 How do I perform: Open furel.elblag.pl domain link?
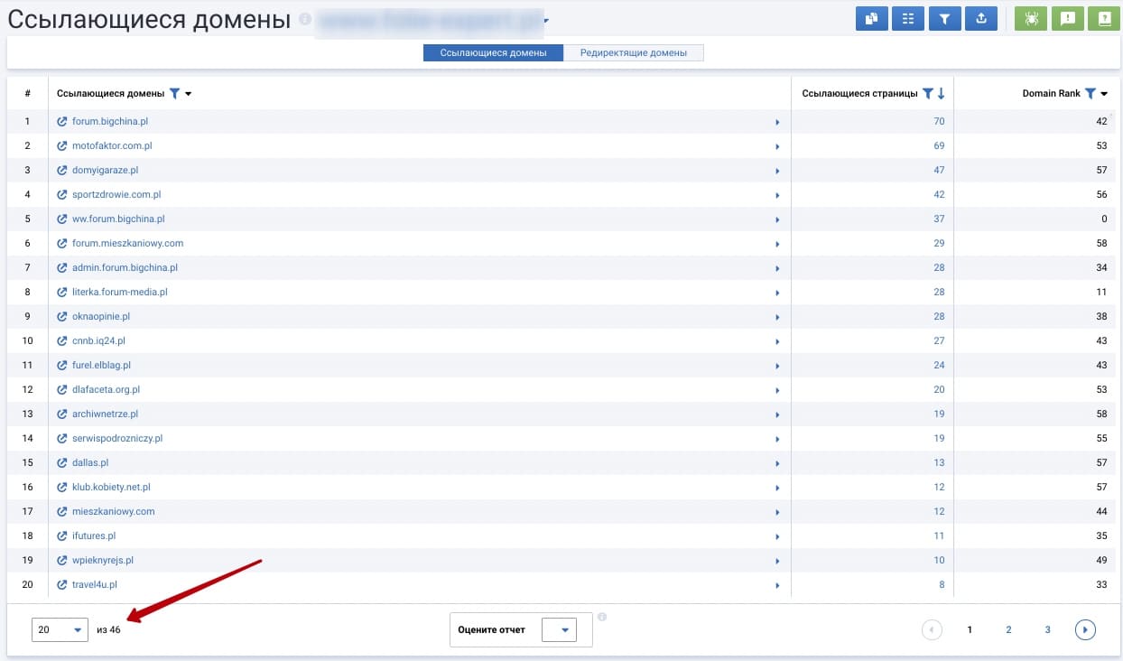101,365
